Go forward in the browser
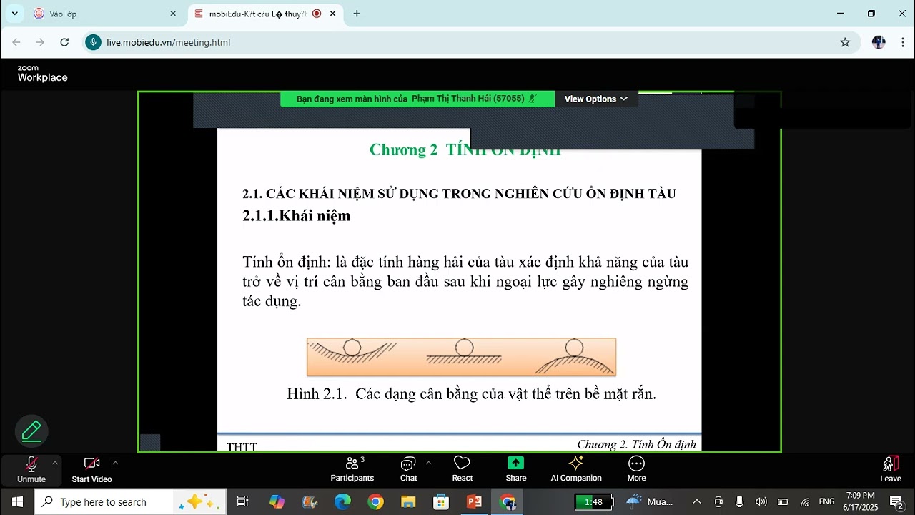Image resolution: width=915 pixels, height=515 pixels. tap(40, 42)
